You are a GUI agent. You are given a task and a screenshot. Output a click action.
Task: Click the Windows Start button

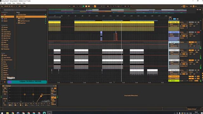coord(2,113)
